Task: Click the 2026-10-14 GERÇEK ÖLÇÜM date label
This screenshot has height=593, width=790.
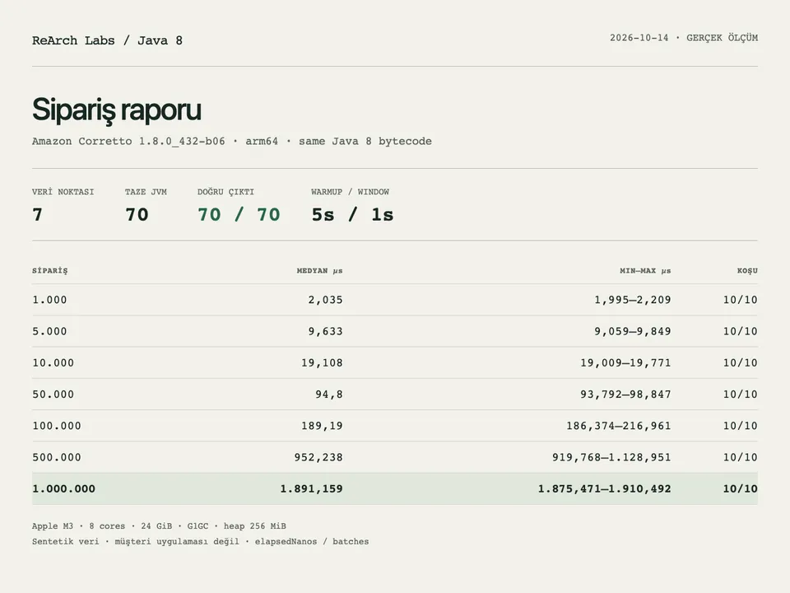Action: pos(684,38)
